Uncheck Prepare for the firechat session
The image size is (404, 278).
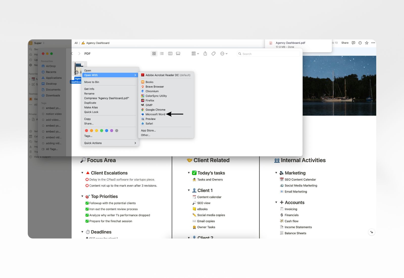coord(87,221)
